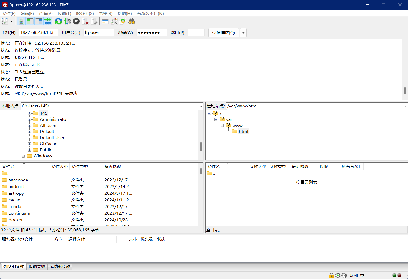Screen dimensions: 408x279
Task: Expand the Administrator folder in local tree
Action: coord(29,119)
